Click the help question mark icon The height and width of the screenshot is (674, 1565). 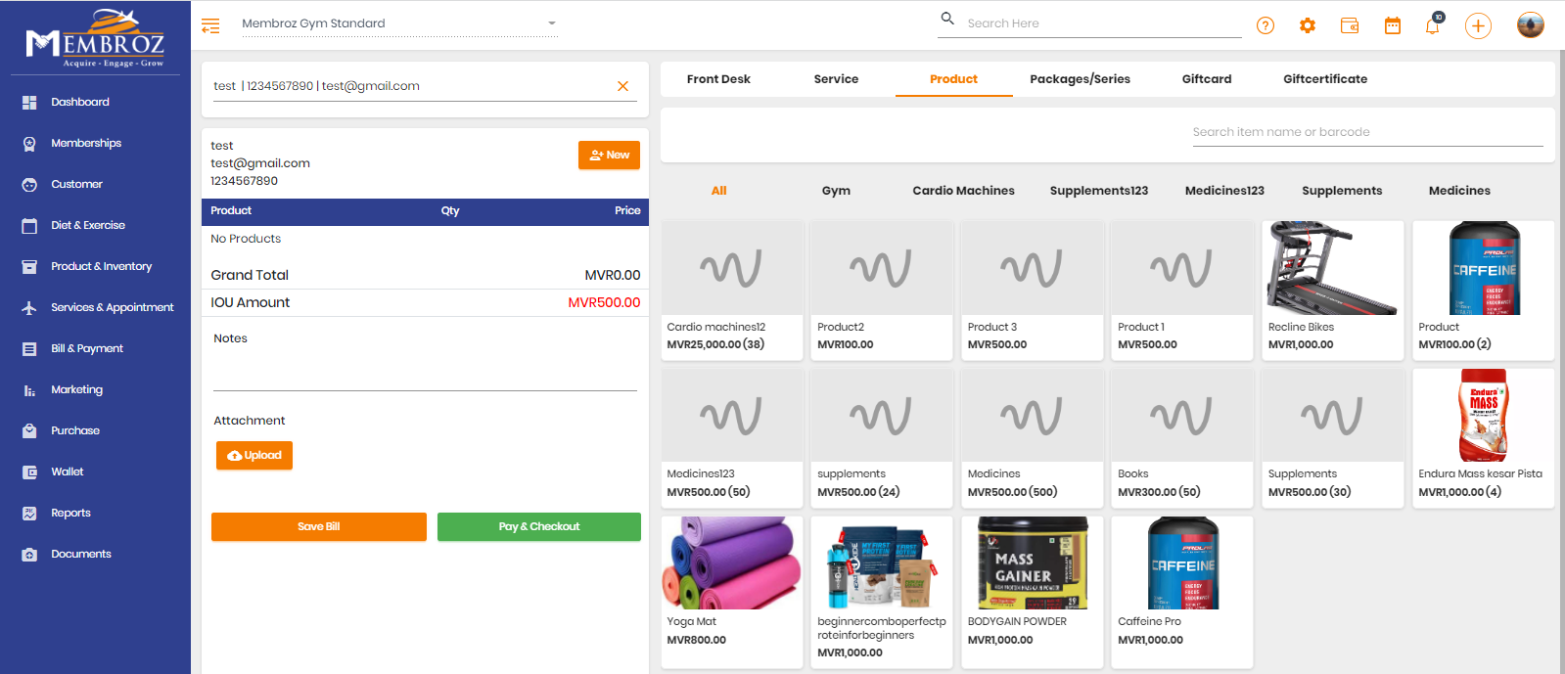(x=1266, y=26)
